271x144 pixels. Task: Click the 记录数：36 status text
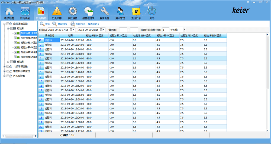(x=67, y=135)
